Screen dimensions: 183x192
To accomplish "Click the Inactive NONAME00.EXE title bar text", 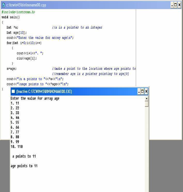I will point(44,91).
